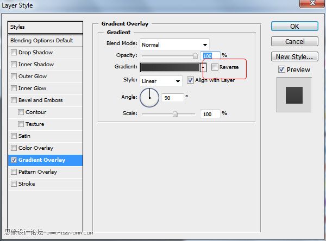
Task: Open Blending Options: Default
Action: click(x=45, y=40)
